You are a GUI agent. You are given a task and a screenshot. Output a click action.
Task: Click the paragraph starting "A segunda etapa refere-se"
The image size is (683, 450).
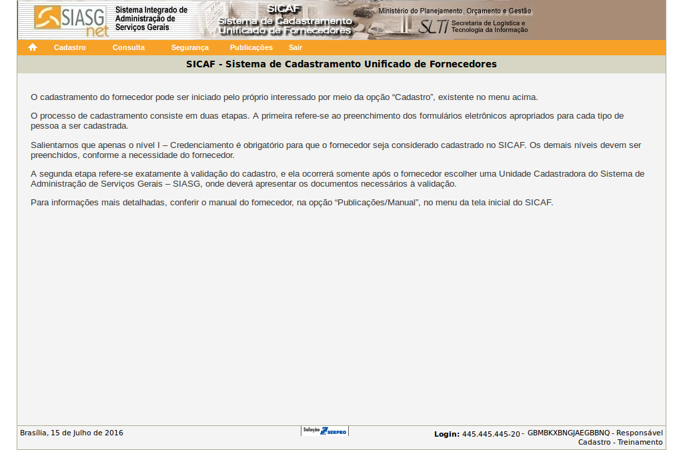(337, 179)
